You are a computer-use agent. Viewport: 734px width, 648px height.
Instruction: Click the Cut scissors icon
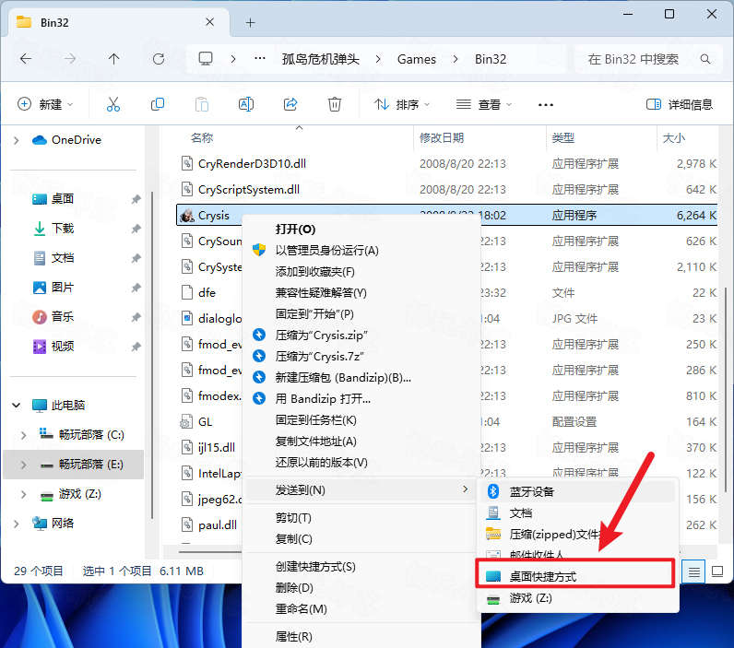113,104
